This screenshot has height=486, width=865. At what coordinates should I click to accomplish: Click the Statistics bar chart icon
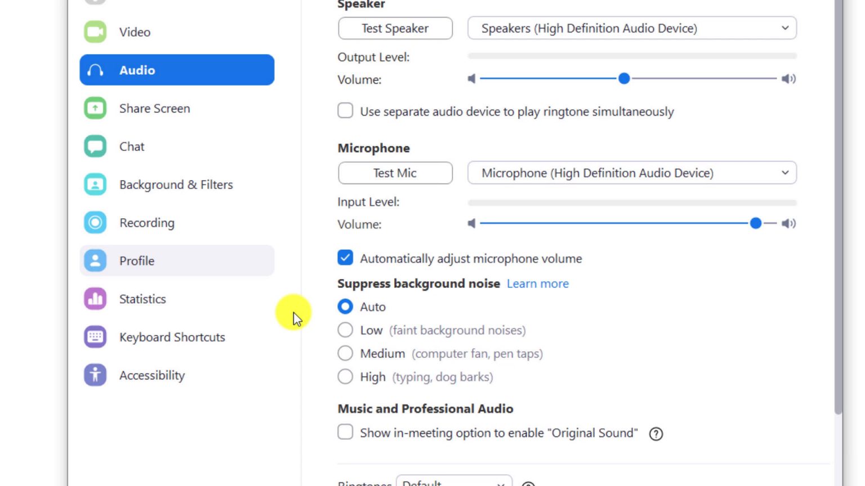pyautogui.click(x=95, y=299)
